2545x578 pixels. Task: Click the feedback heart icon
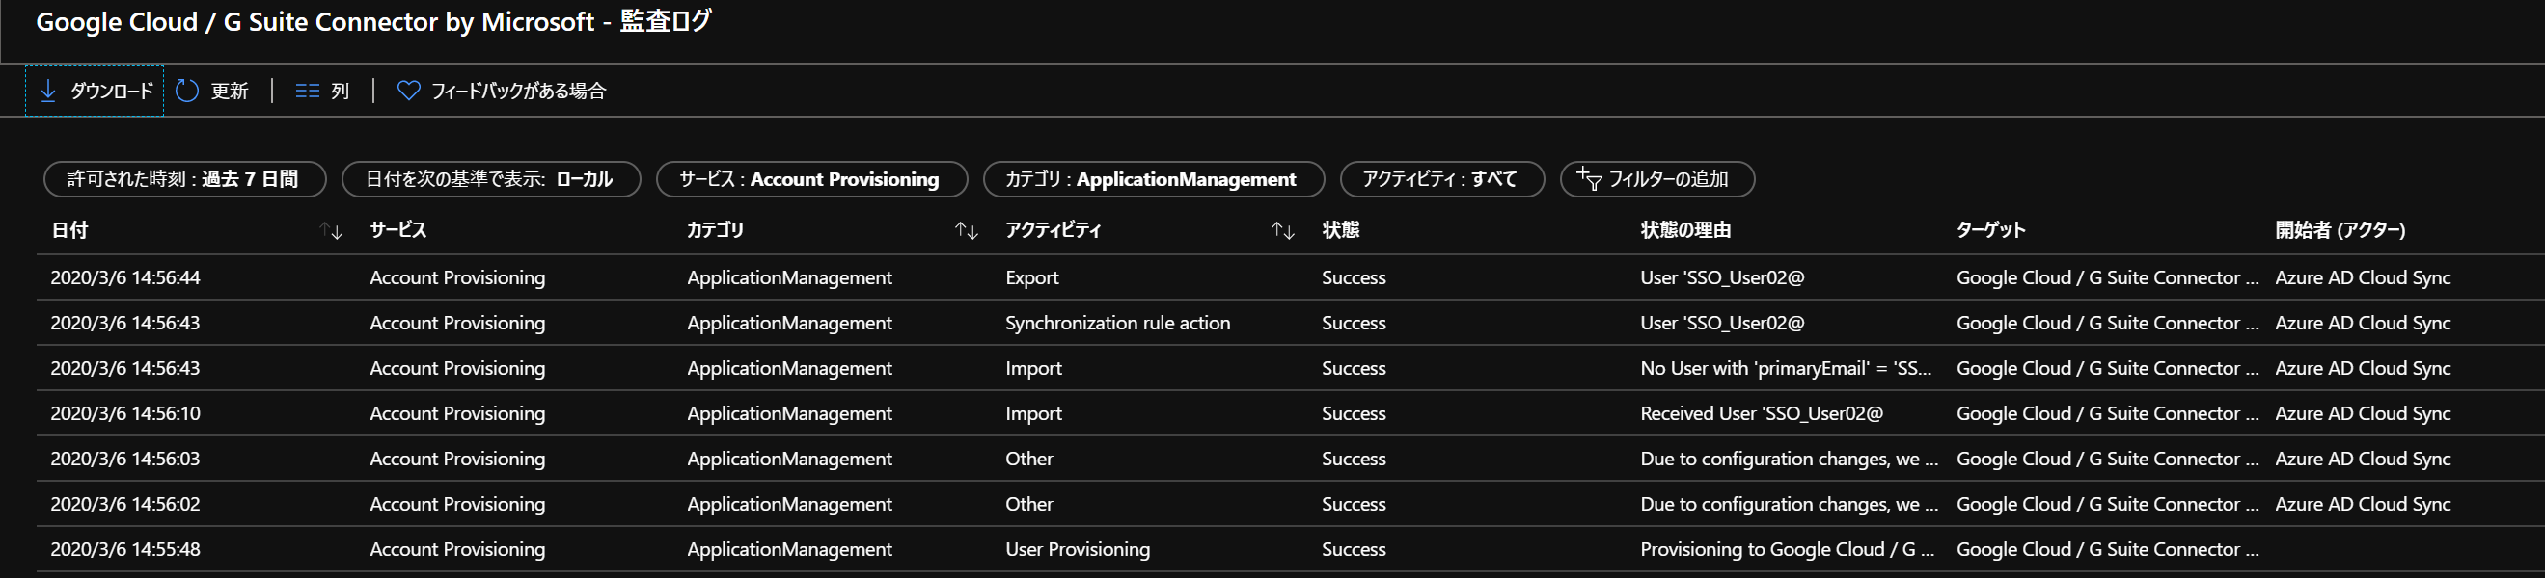point(408,91)
